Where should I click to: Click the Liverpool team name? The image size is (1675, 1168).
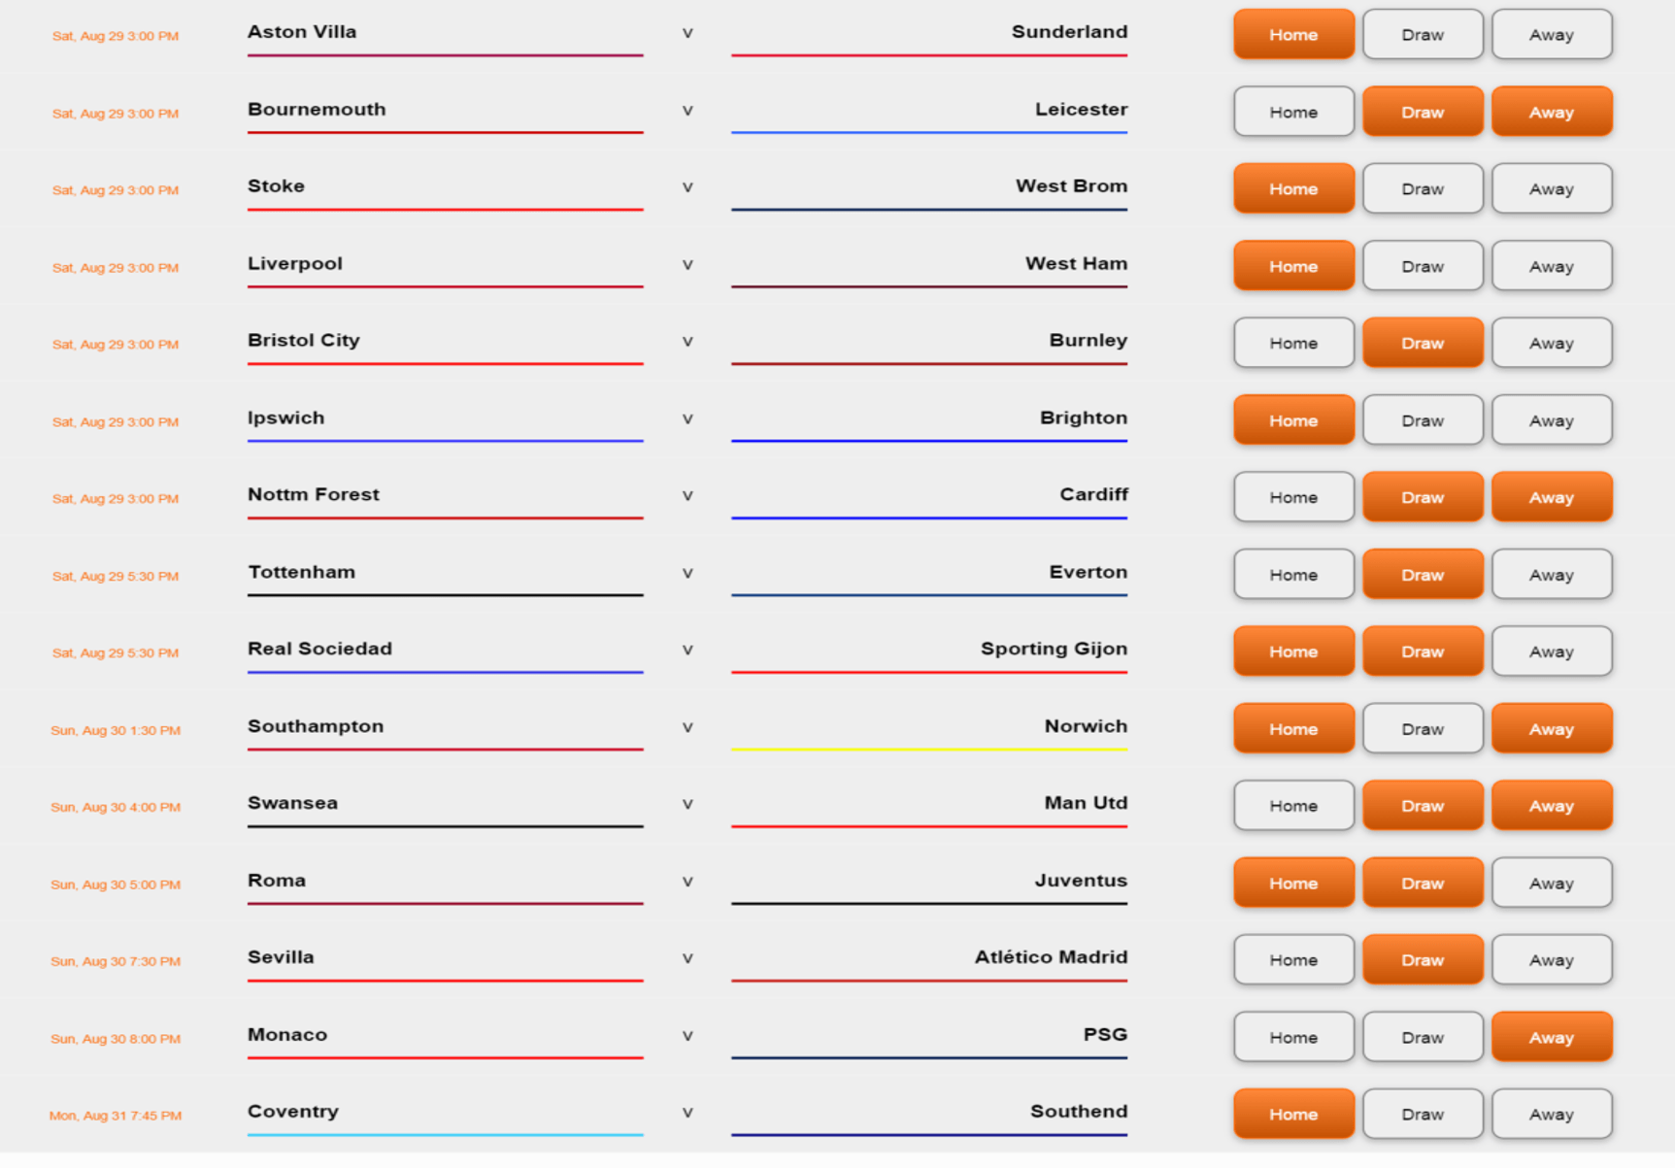pos(295,263)
